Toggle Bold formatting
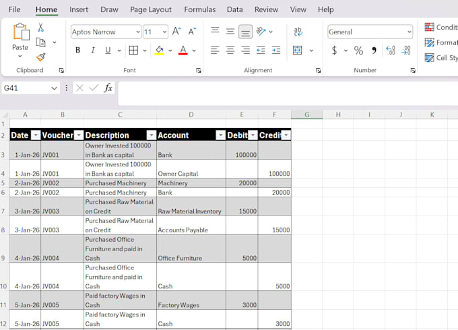The height and width of the screenshot is (330, 458). [77, 51]
